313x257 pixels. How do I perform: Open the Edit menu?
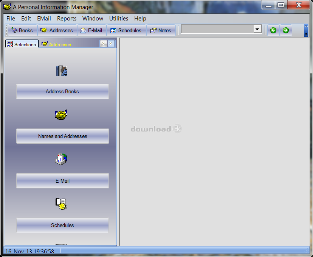point(26,19)
